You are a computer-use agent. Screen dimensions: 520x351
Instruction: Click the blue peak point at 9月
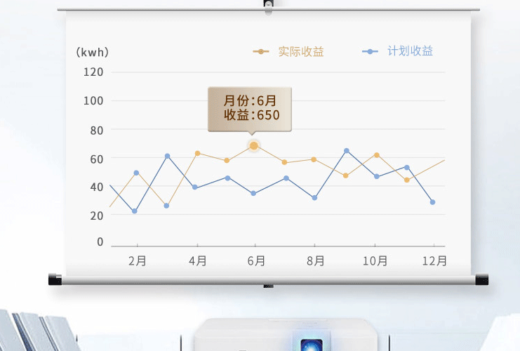coord(347,150)
